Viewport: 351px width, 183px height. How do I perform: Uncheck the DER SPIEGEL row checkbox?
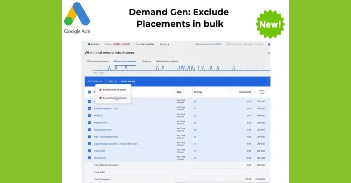click(90, 158)
